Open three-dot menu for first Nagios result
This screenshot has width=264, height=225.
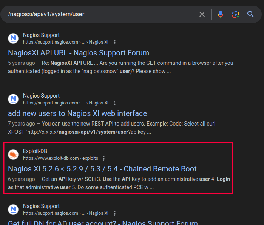[x=115, y=42]
